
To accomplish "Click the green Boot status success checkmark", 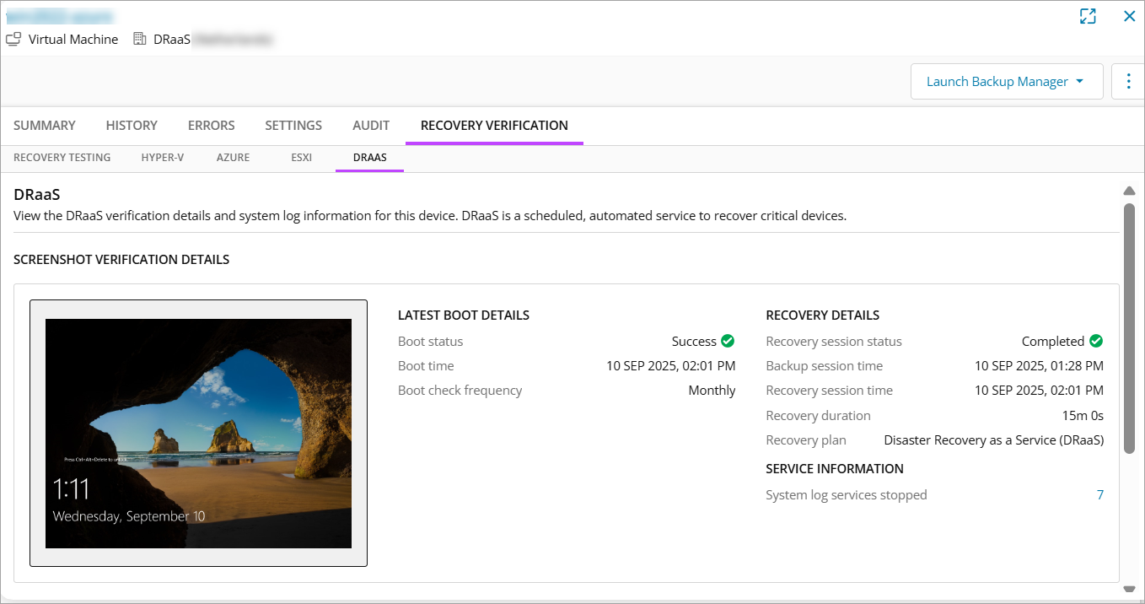I will 728,342.
